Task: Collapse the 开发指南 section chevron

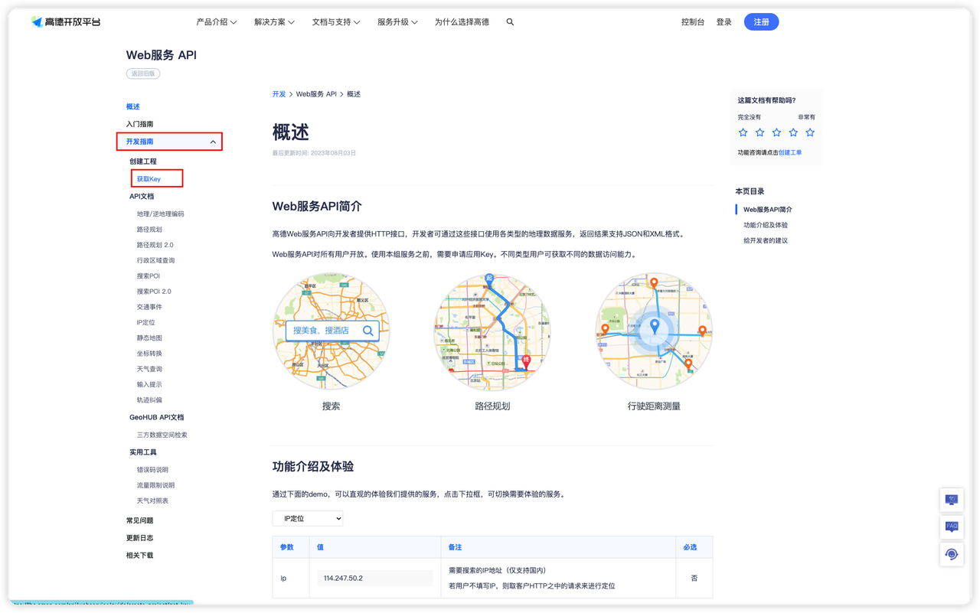Action: click(213, 142)
